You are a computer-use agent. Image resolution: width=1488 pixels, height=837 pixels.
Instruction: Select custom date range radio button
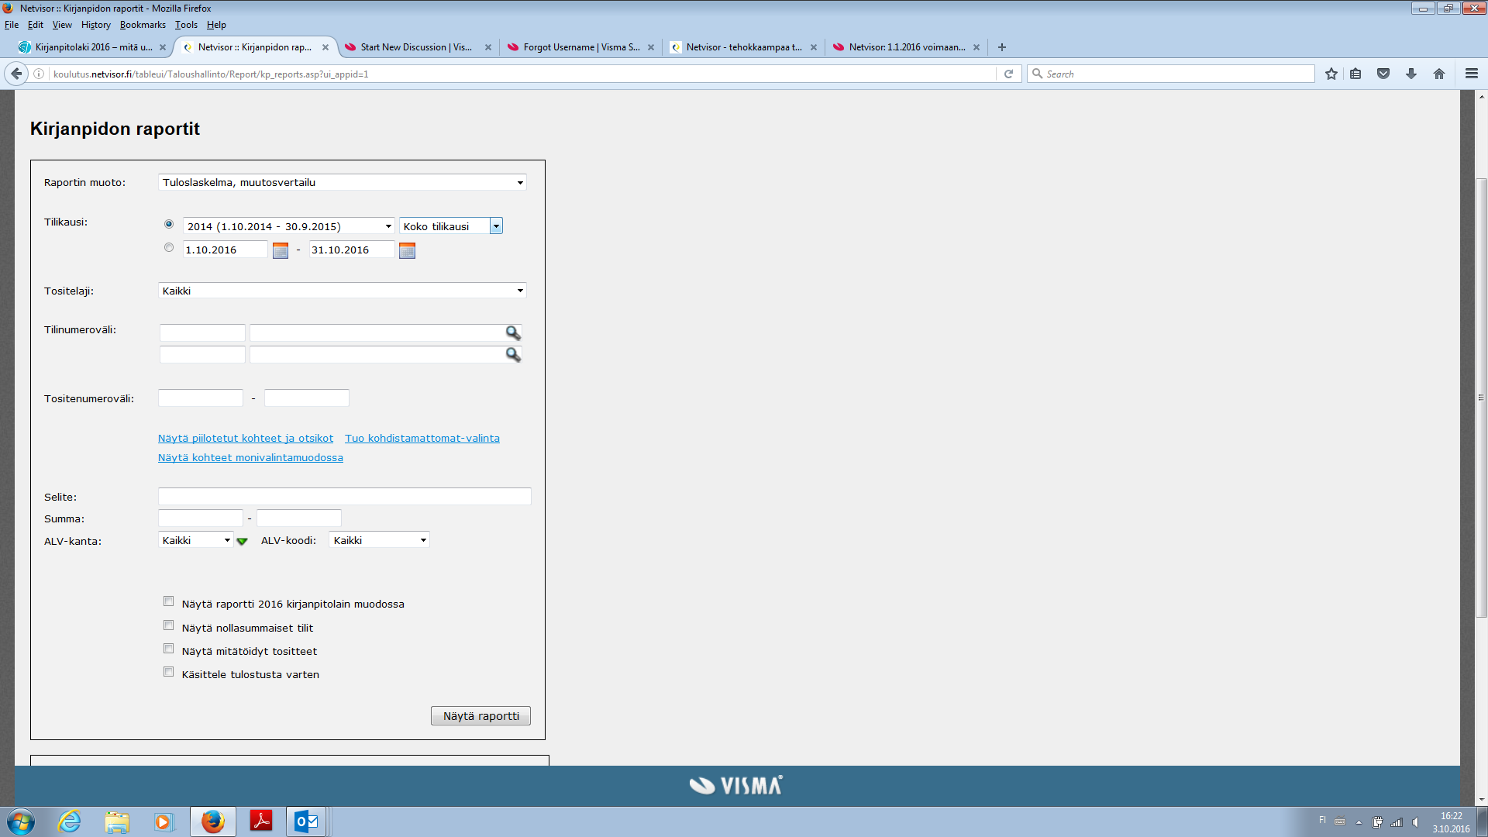(x=168, y=248)
